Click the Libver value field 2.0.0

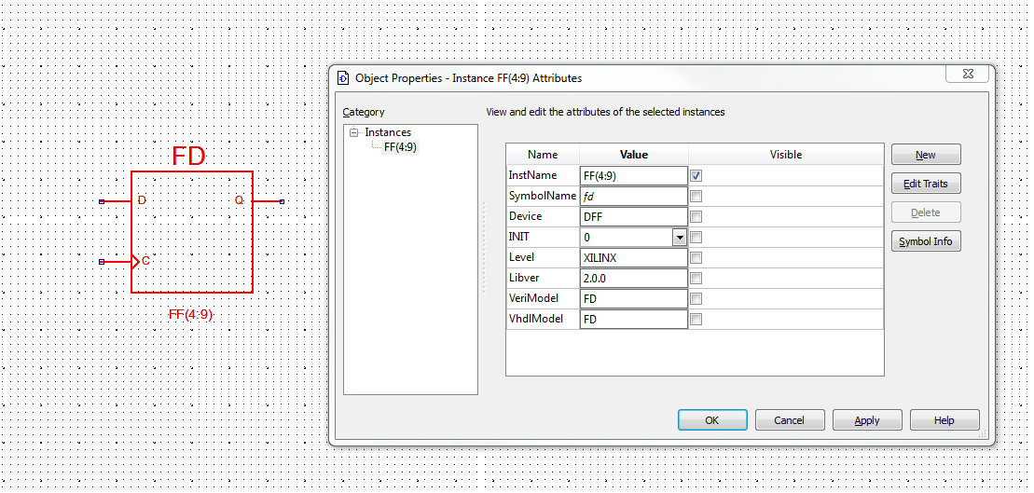click(634, 278)
